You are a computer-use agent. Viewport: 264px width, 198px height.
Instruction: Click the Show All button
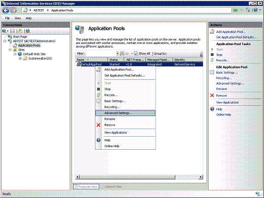pyautogui.click(x=142, y=54)
